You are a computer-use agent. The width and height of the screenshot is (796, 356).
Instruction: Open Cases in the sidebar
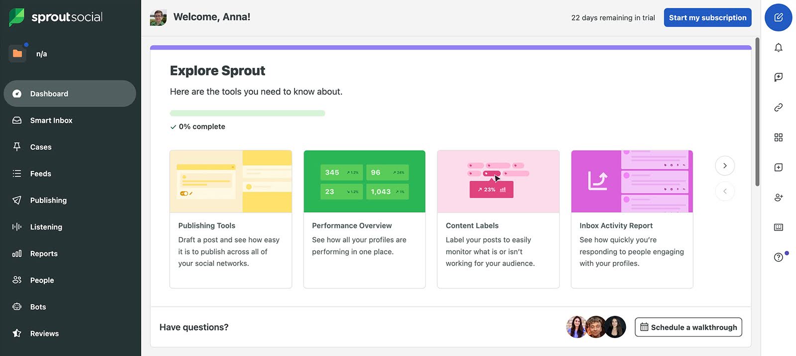(70, 147)
